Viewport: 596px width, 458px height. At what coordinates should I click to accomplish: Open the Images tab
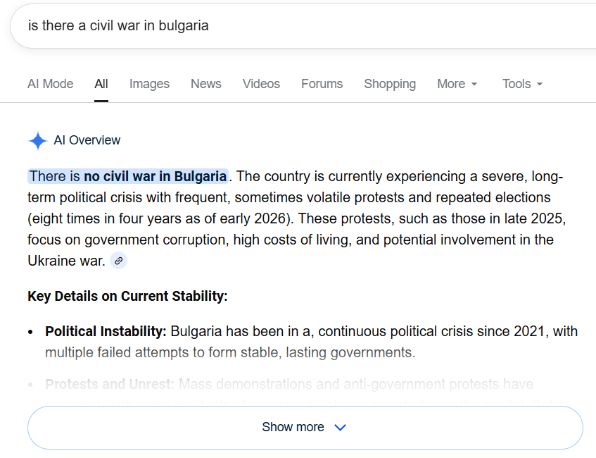coord(149,84)
